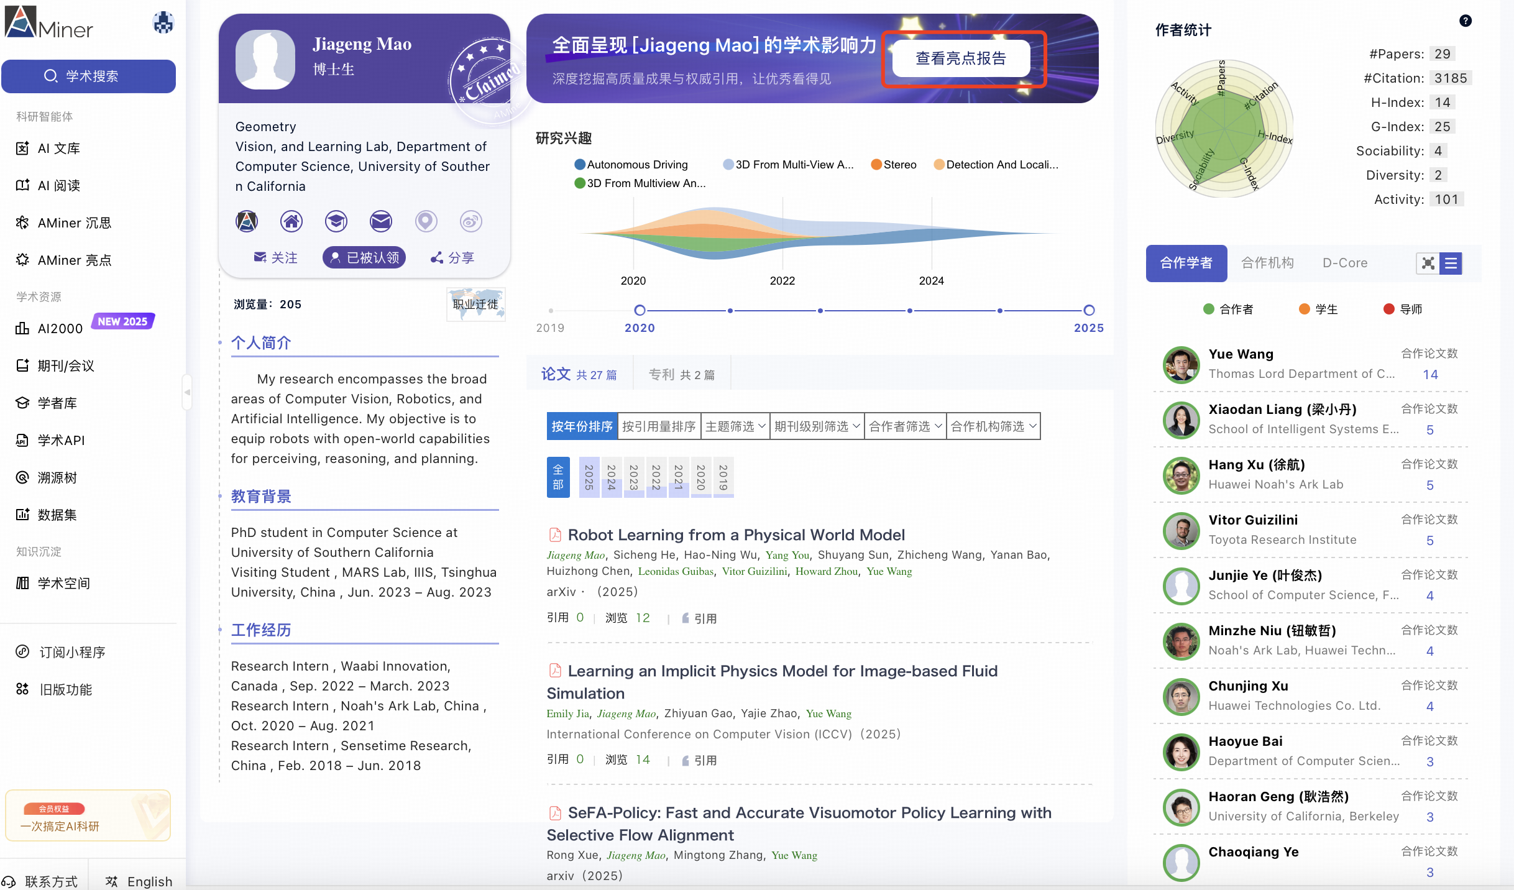Switch collaborators to graph view icon
Image resolution: width=1514 pixels, height=890 pixels.
(x=1428, y=264)
